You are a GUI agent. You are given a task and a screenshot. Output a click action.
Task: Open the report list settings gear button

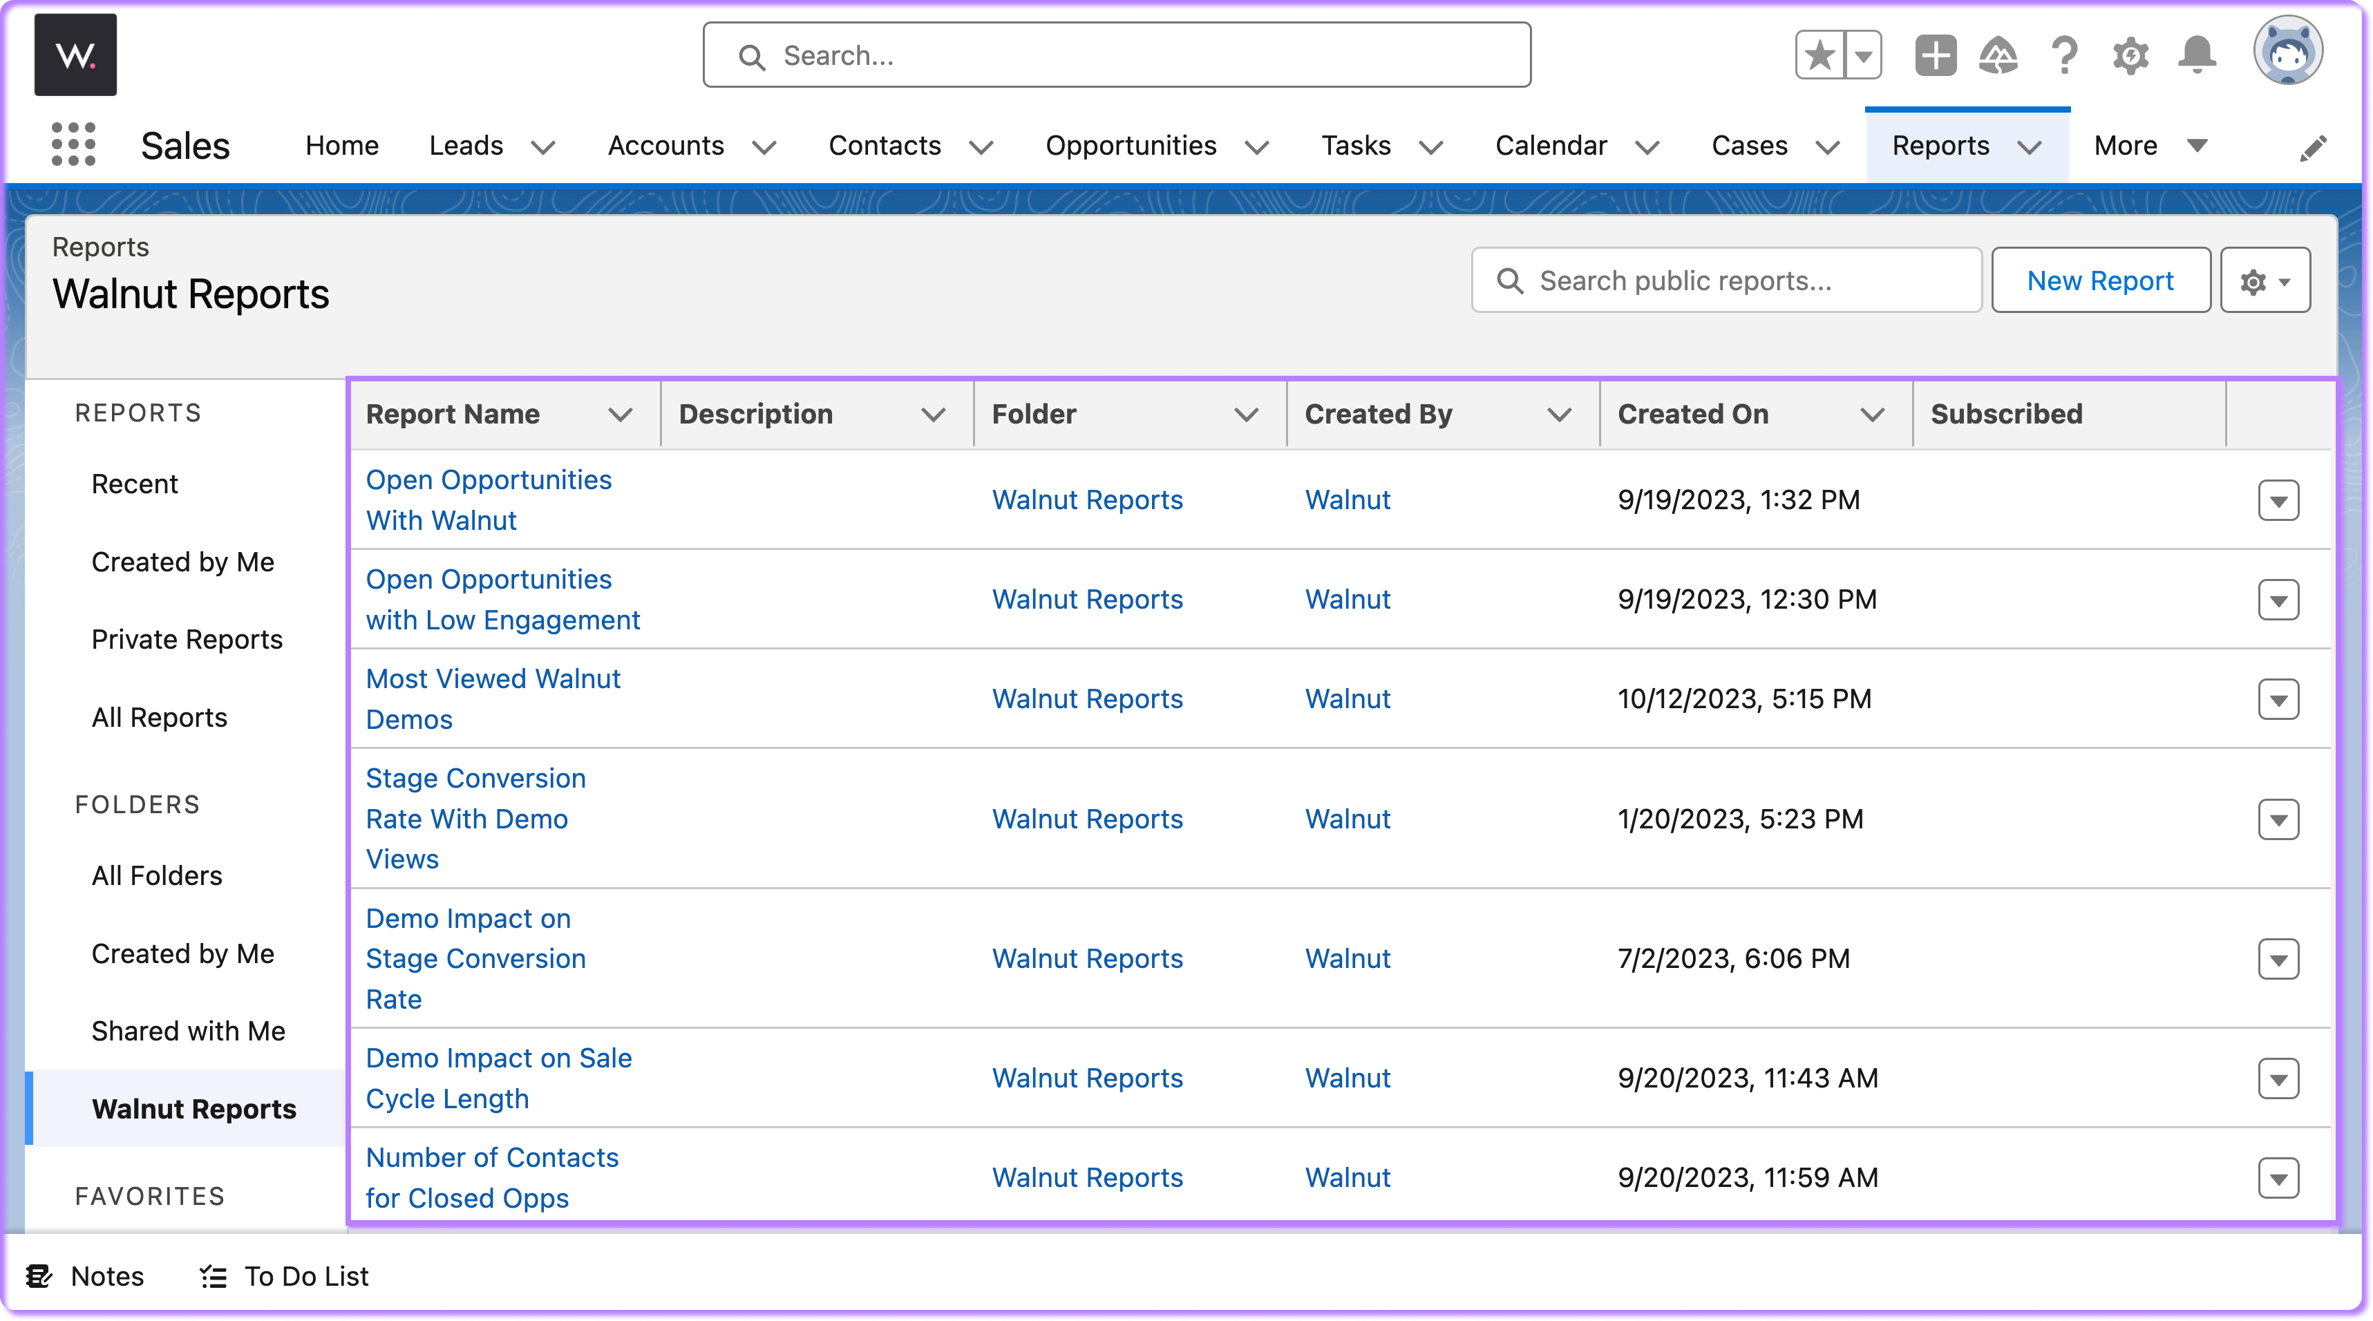pyautogui.click(x=2265, y=280)
